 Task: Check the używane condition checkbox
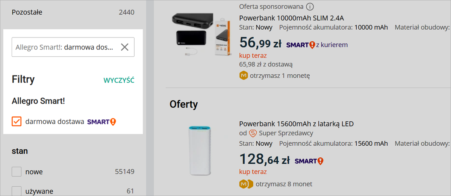[17, 191]
